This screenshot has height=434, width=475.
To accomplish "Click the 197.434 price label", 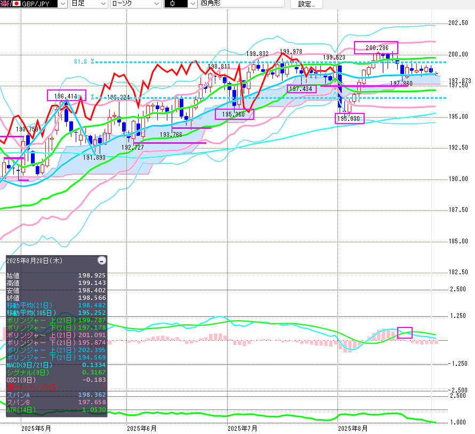I will [x=301, y=89].
